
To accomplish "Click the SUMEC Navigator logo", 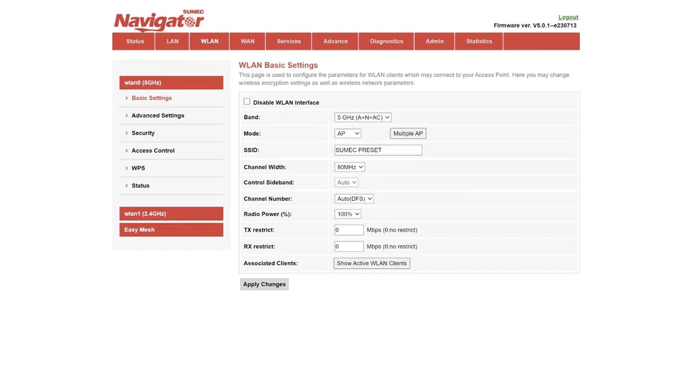I will coord(159,20).
